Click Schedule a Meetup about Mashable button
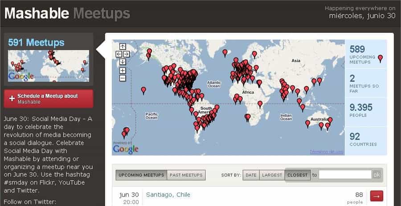Image resolution: width=401 pixels, height=206 pixels. tap(49, 99)
